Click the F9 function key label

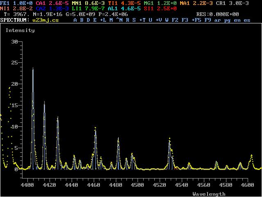coord(208,20)
